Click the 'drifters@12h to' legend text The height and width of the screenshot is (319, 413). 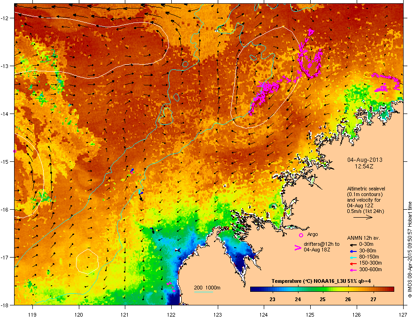point(321,244)
